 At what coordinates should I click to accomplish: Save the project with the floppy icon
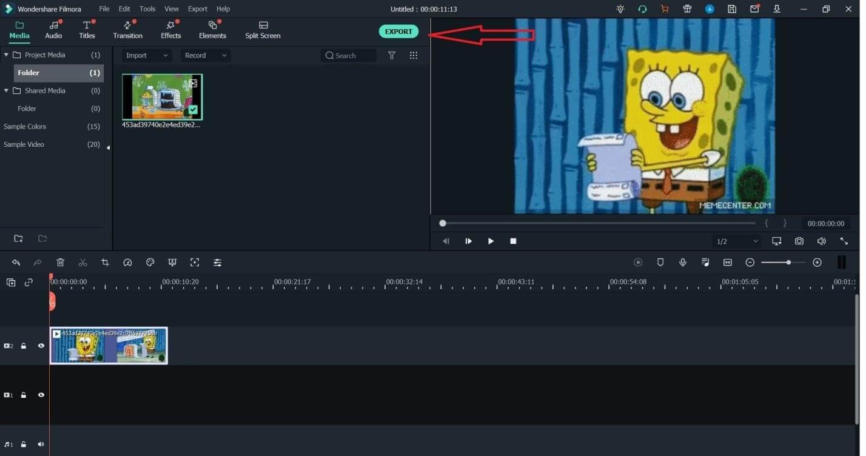[732, 9]
